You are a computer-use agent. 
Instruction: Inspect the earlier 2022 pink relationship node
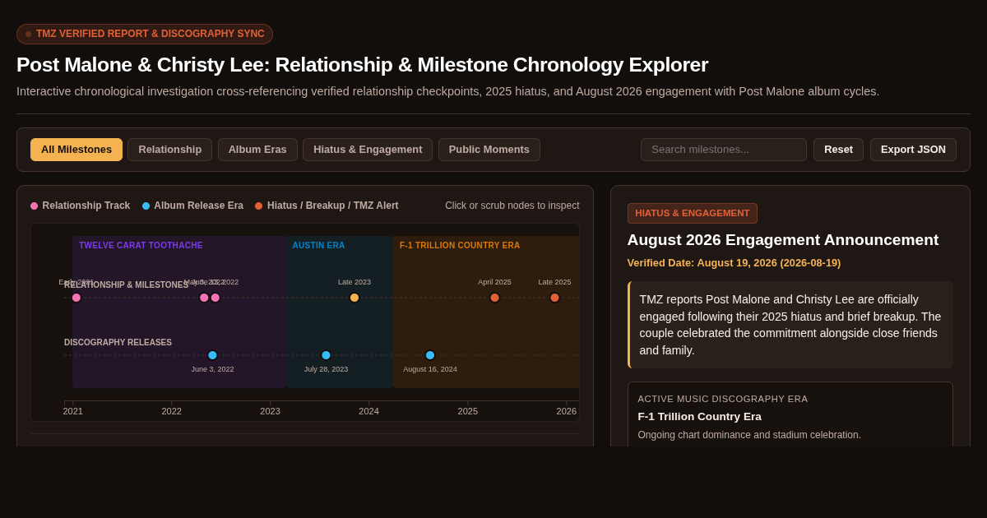(x=204, y=298)
